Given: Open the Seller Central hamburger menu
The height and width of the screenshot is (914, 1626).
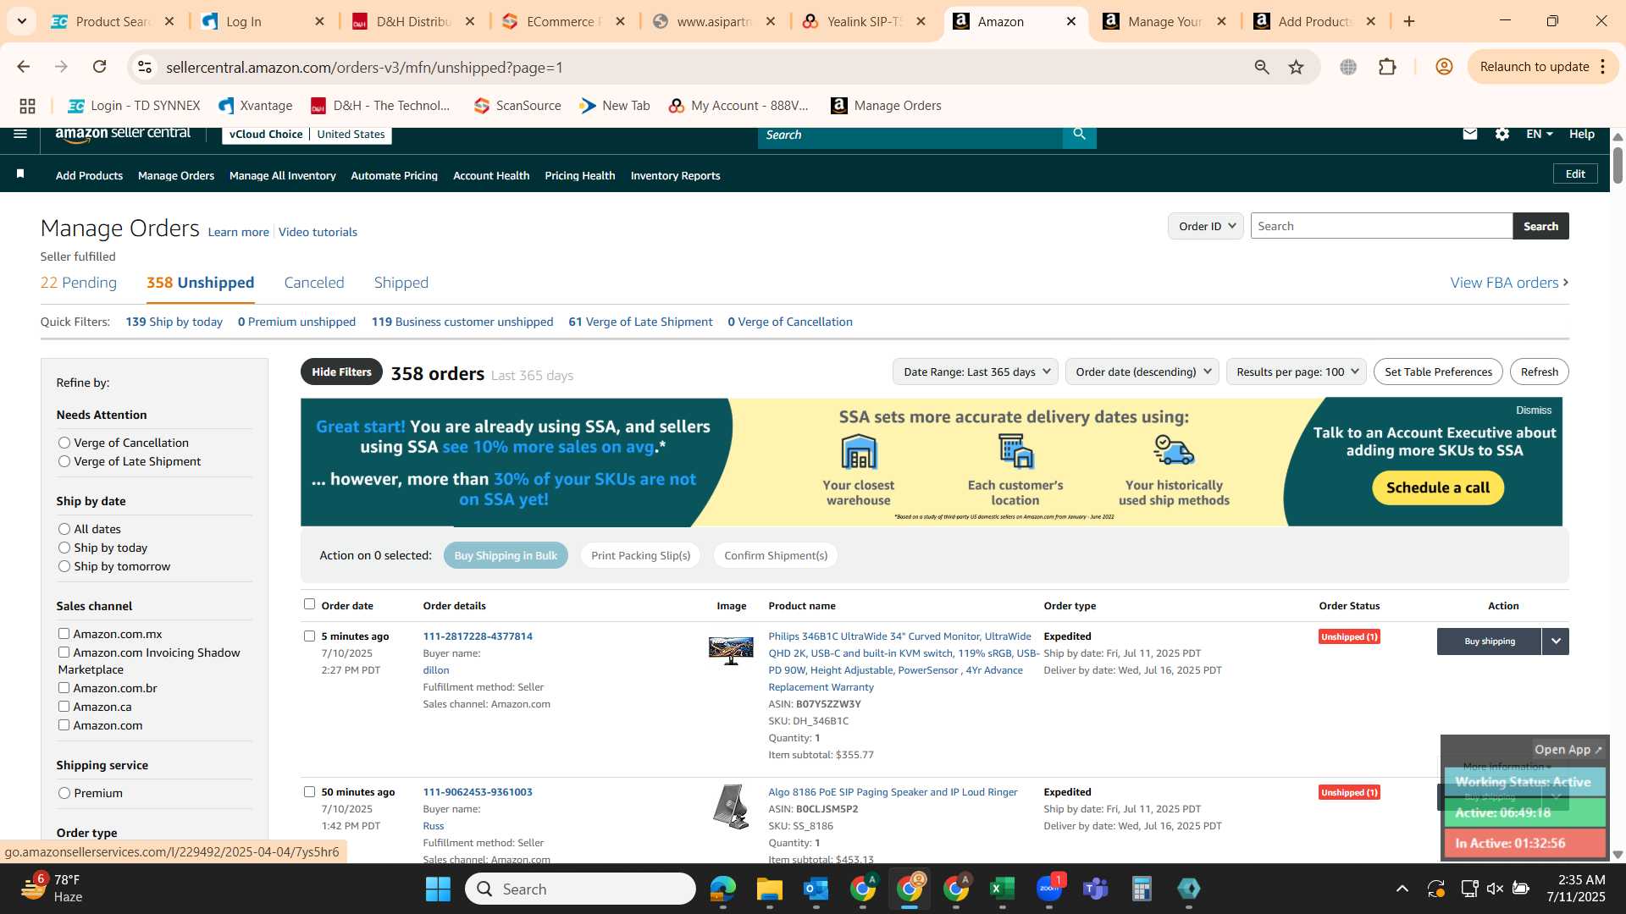Looking at the screenshot, I should click(x=20, y=134).
